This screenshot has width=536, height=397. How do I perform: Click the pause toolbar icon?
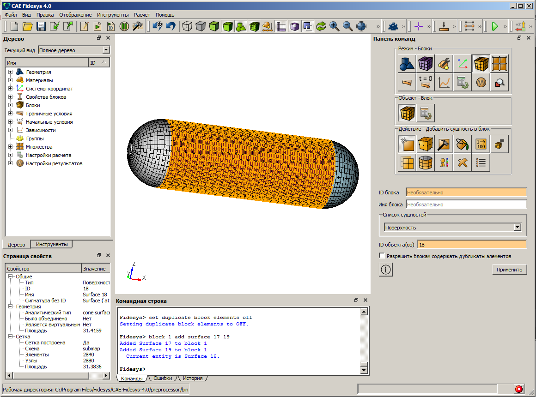click(124, 26)
